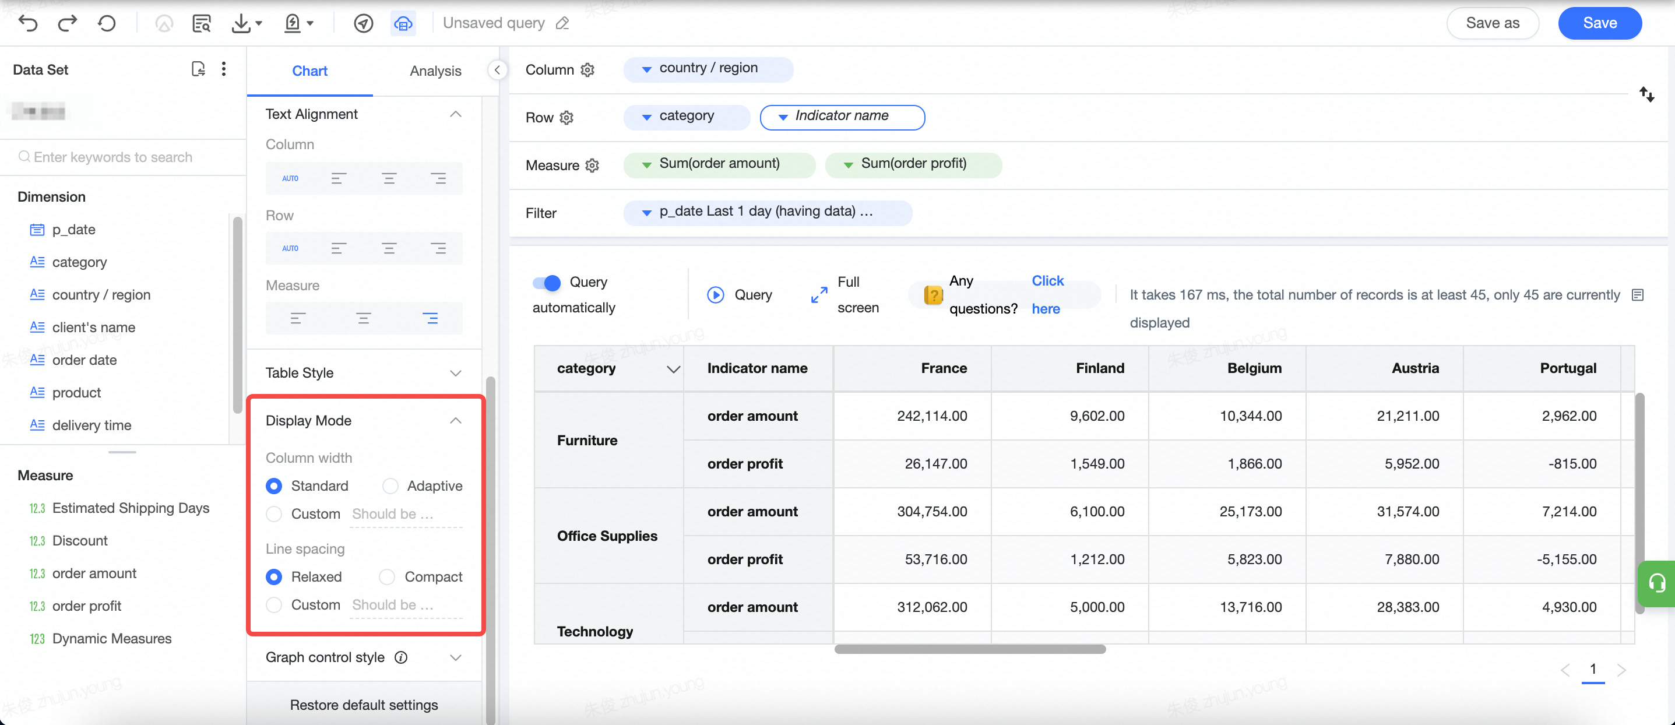Set Row alignment to AUTO
The image size is (1675, 725).
[290, 248]
